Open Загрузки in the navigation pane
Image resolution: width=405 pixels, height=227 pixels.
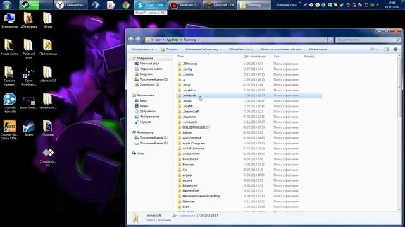click(146, 74)
